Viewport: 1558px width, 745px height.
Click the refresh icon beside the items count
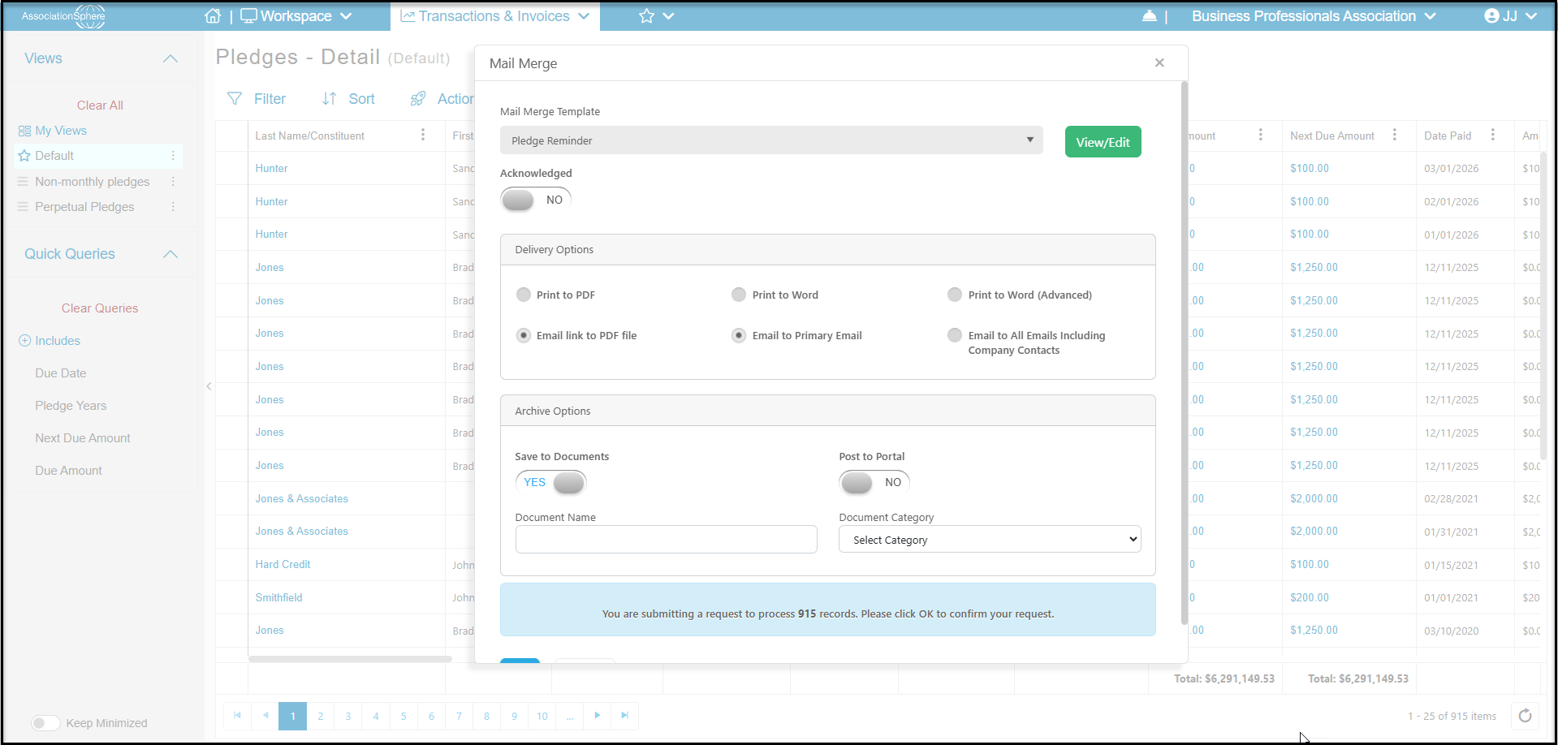coord(1525,716)
